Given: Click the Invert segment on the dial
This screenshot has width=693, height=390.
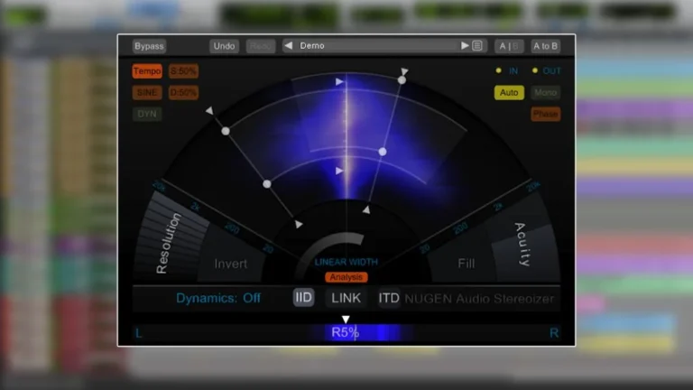Looking at the screenshot, I should tap(231, 264).
